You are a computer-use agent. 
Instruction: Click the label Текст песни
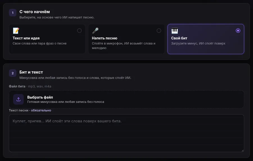coord(19,110)
